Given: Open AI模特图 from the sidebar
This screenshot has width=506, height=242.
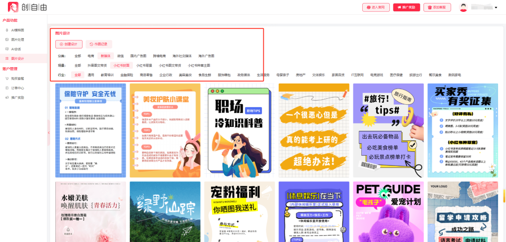Looking at the screenshot, I should (18, 30).
